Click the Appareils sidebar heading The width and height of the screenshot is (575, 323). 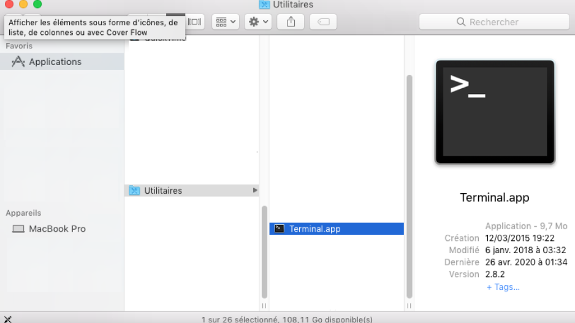click(x=23, y=213)
